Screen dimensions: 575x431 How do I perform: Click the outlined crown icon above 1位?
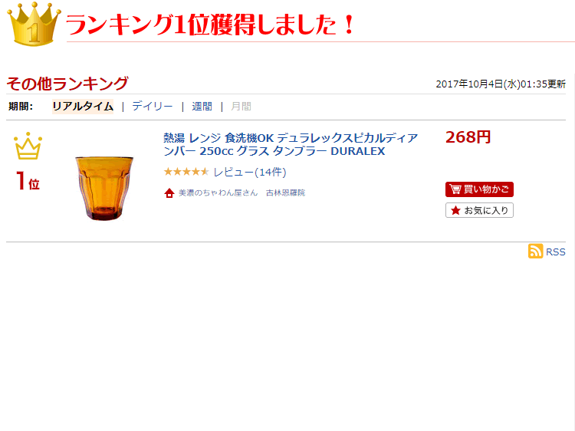28,146
